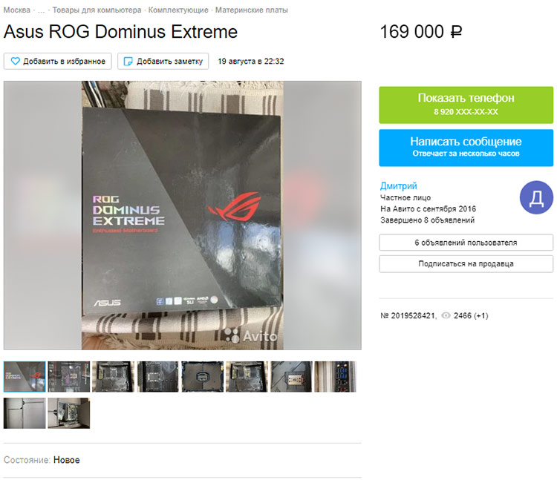Select the second thumbnail with purple-lit motherboard
The height and width of the screenshot is (480, 557).
click(69, 376)
